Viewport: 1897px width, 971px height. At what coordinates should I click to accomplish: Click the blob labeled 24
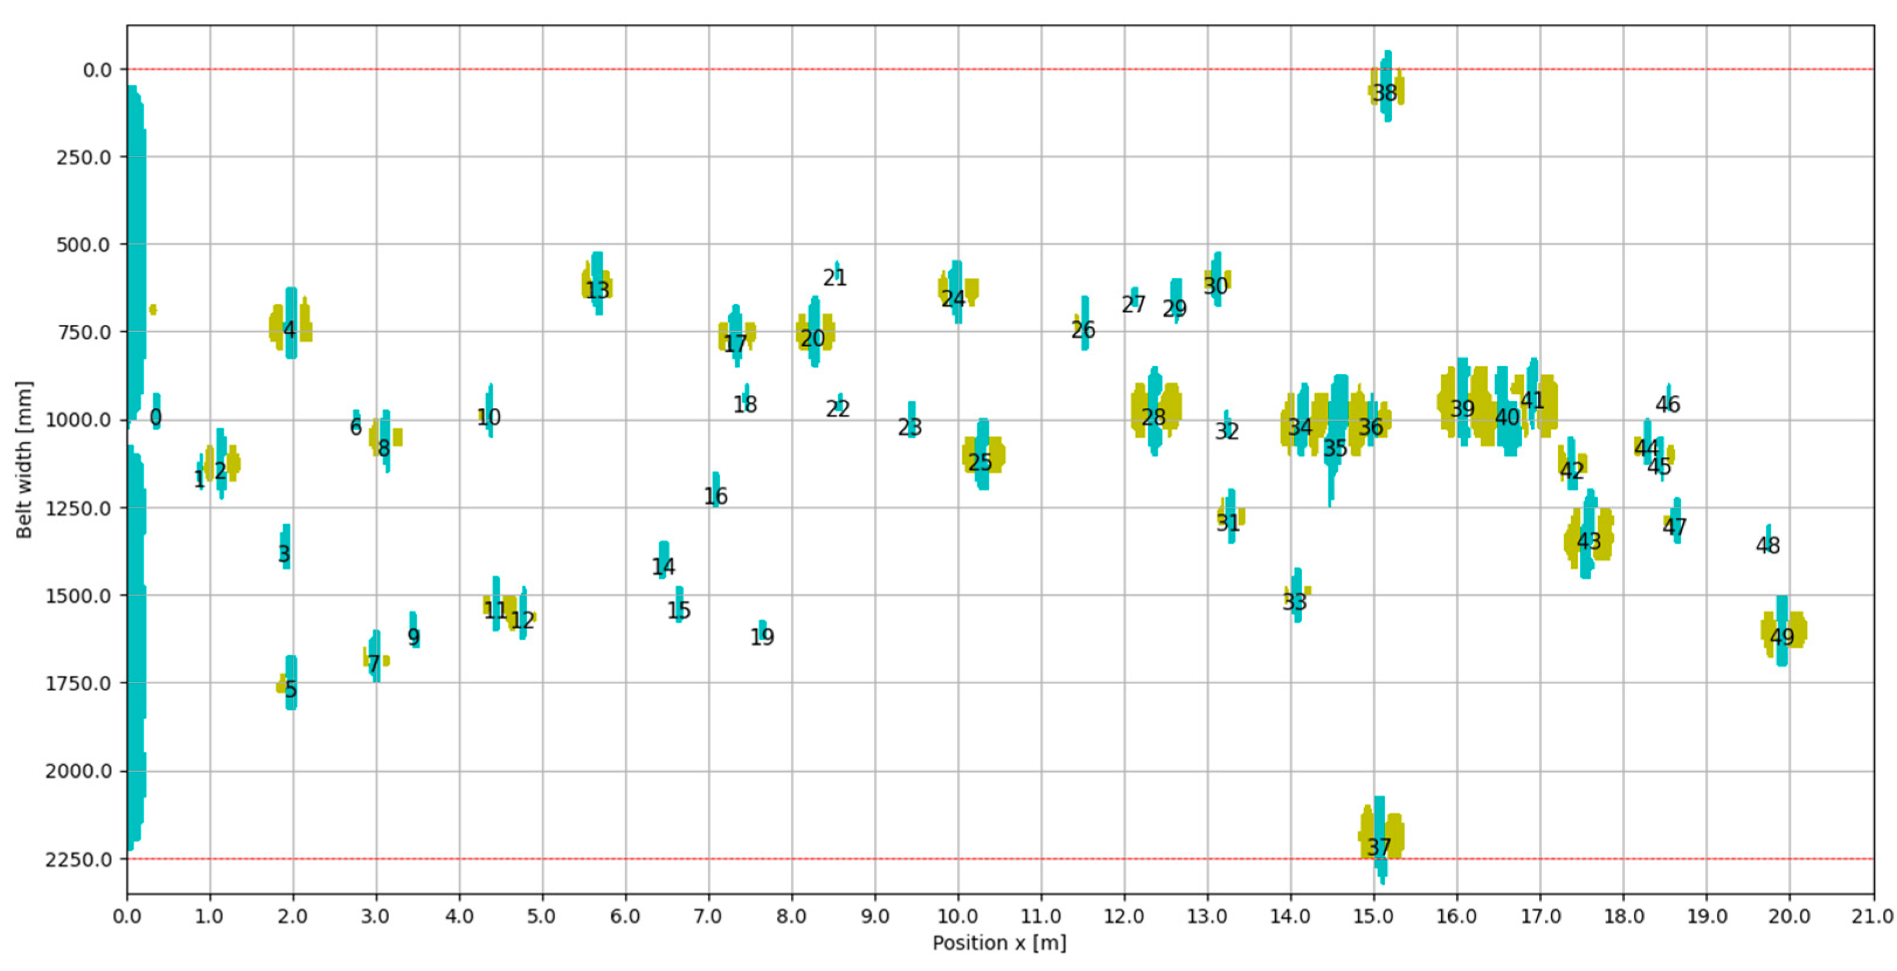[956, 292]
